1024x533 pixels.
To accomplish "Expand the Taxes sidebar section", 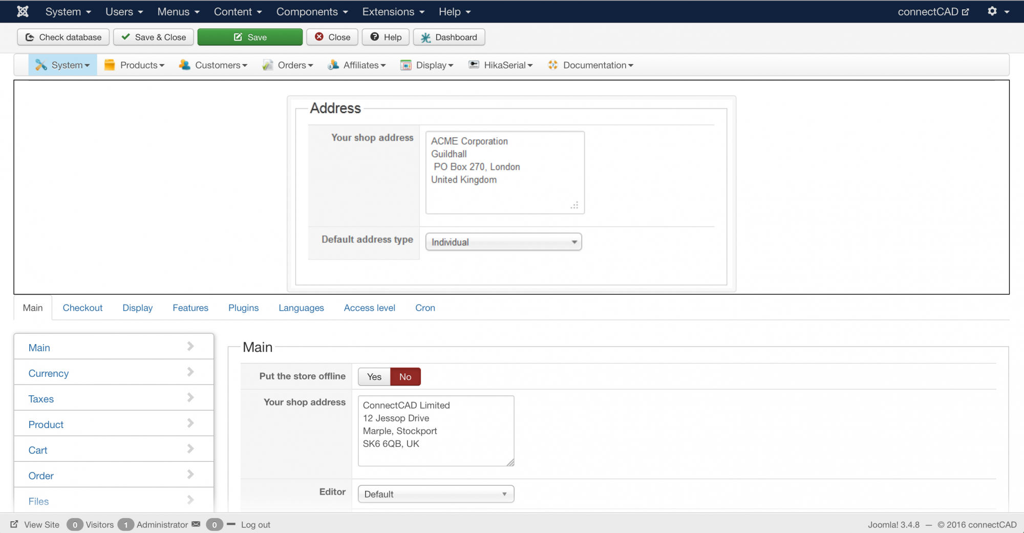I will (x=114, y=398).
